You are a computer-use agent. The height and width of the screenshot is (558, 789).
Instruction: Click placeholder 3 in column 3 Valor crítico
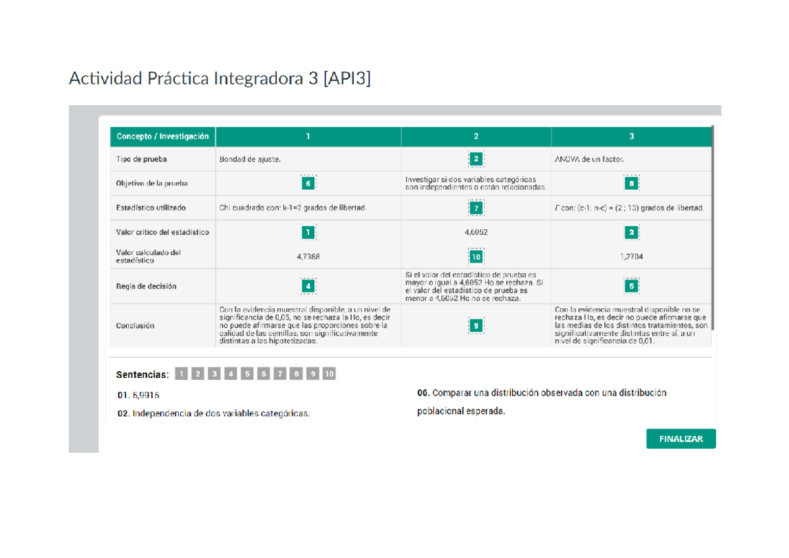(631, 231)
